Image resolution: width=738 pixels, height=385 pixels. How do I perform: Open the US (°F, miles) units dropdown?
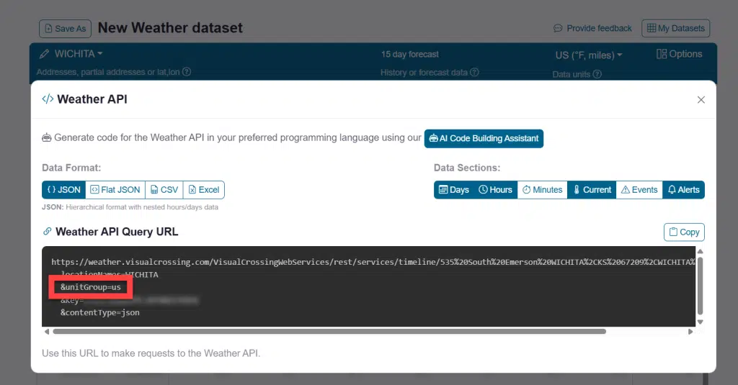coord(589,55)
